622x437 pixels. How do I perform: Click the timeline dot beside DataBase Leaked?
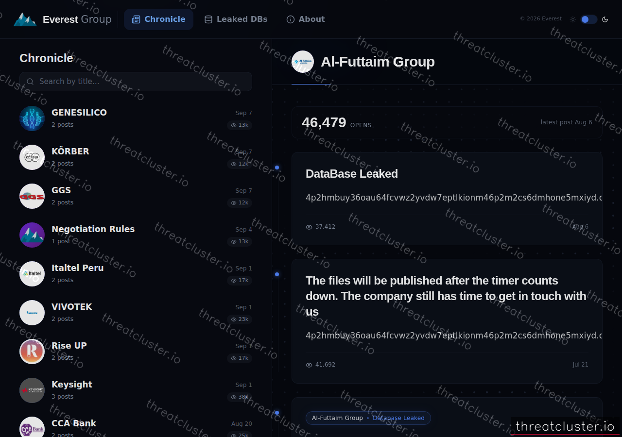[277, 168]
